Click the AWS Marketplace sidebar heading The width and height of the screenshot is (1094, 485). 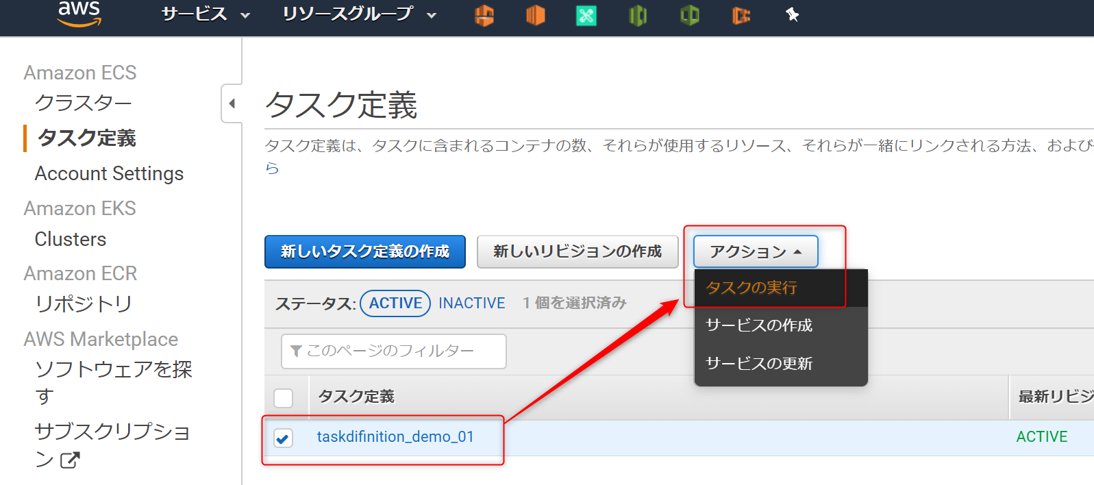pyautogui.click(x=101, y=339)
